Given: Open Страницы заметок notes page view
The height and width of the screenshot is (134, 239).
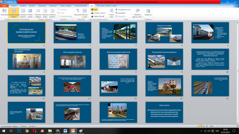Looking at the screenshot, I should click(23, 13).
